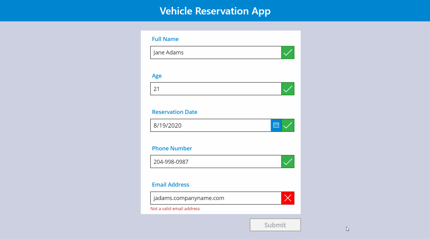Image resolution: width=430 pixels, height=239 pixels.
Task: Click the Vehicle Reservation App header
Action: (x=215, y=11)
